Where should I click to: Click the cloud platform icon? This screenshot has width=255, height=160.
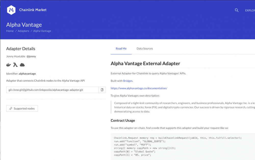point(22,65)
